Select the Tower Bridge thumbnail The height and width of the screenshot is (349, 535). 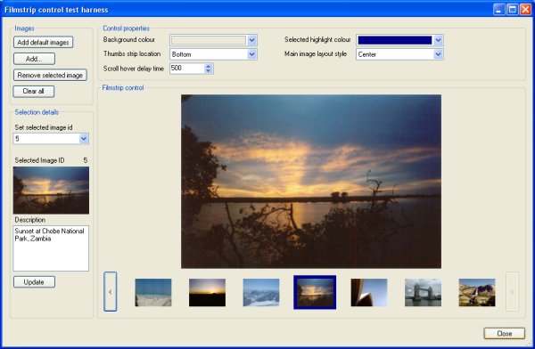423,292
